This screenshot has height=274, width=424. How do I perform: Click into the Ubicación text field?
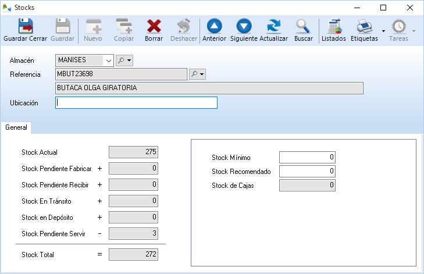pos(136,103)
